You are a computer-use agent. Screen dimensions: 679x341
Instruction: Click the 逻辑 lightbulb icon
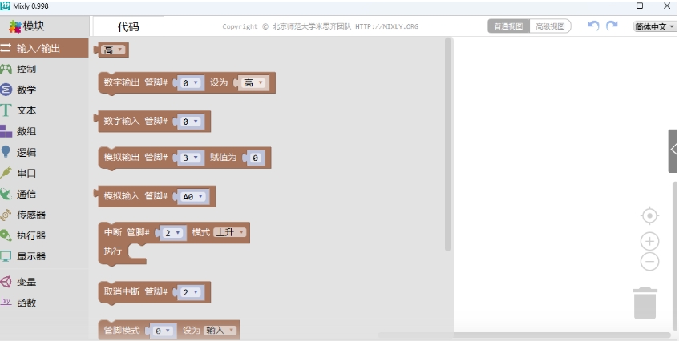pyautogui.click(x=6, y=152)
